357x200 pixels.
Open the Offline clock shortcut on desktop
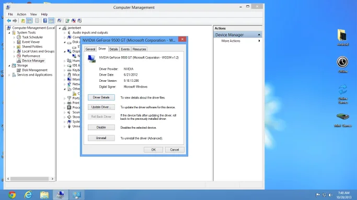(x=343, y=65)
